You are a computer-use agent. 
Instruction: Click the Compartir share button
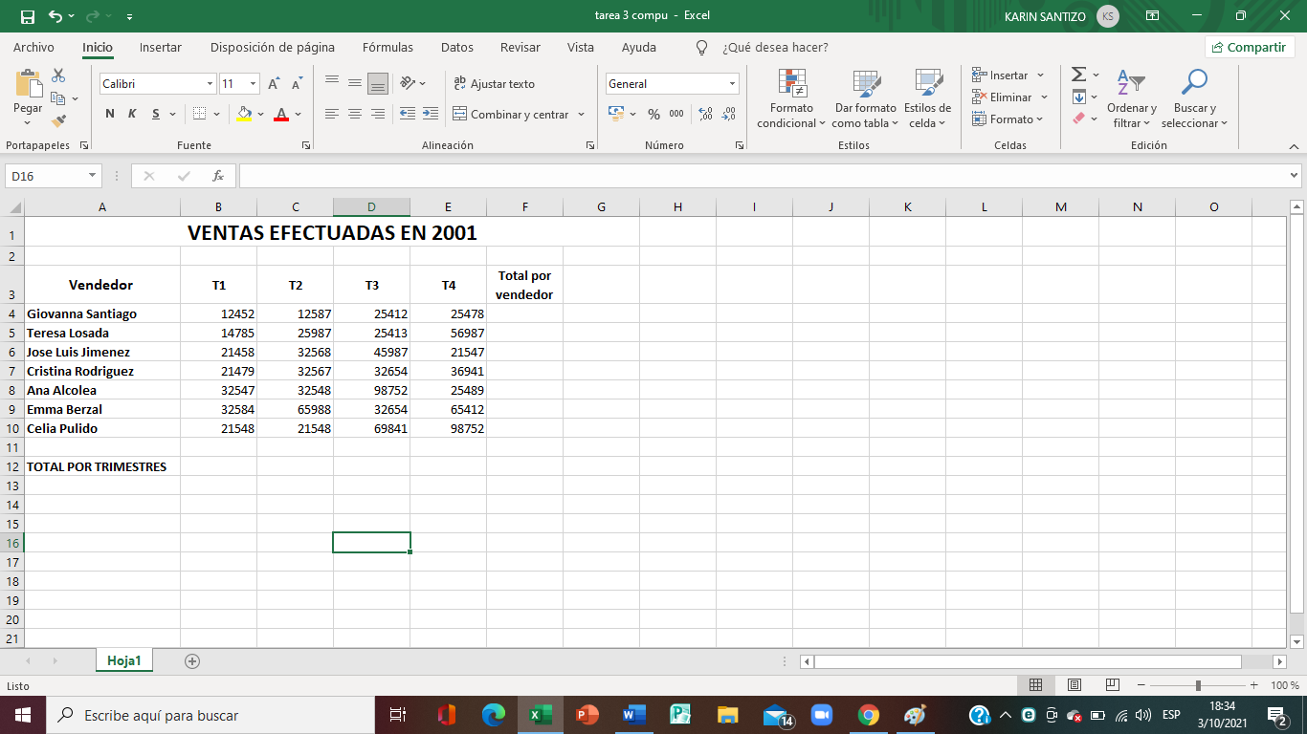[1250, 47]
